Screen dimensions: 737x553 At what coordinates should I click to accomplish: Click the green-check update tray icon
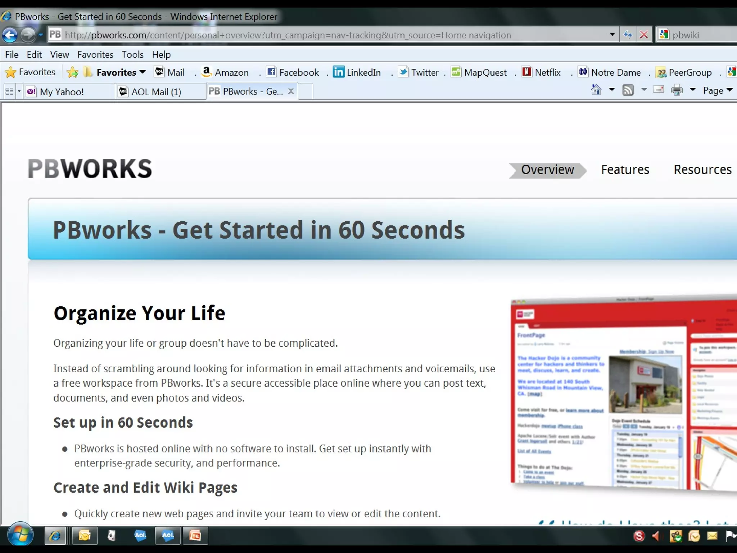[676, 536]
